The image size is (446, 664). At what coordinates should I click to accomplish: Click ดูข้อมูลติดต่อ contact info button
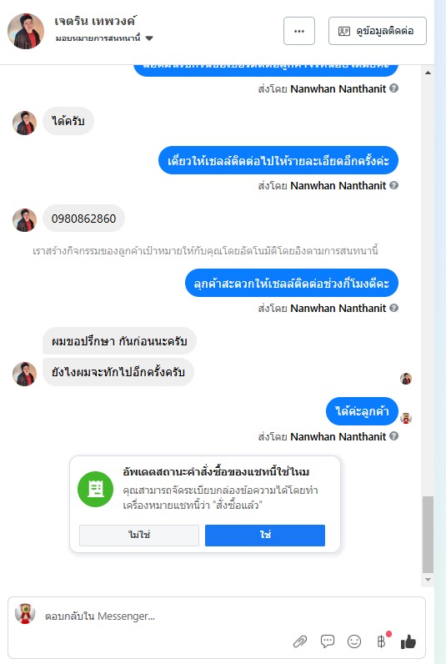(x=378, y=31)
